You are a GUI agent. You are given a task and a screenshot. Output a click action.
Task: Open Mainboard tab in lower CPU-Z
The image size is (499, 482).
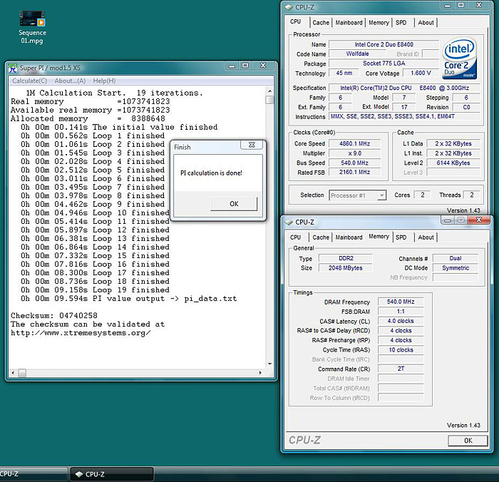tap(349, 237)
